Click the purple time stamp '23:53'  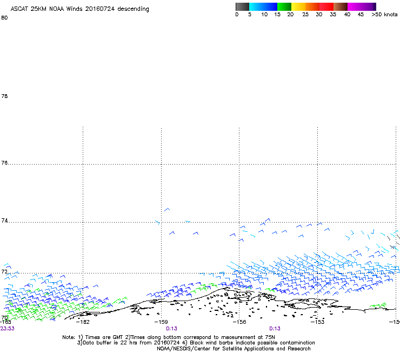(x=7, y=329)
